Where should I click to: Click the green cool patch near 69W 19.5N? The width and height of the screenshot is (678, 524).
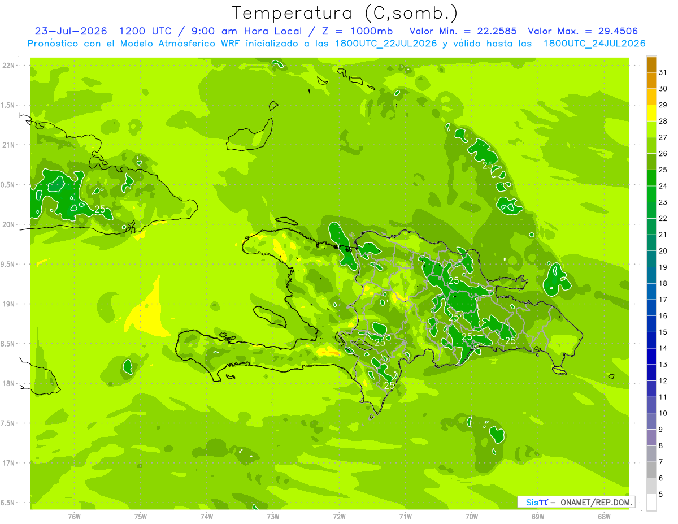coord(557,279)
